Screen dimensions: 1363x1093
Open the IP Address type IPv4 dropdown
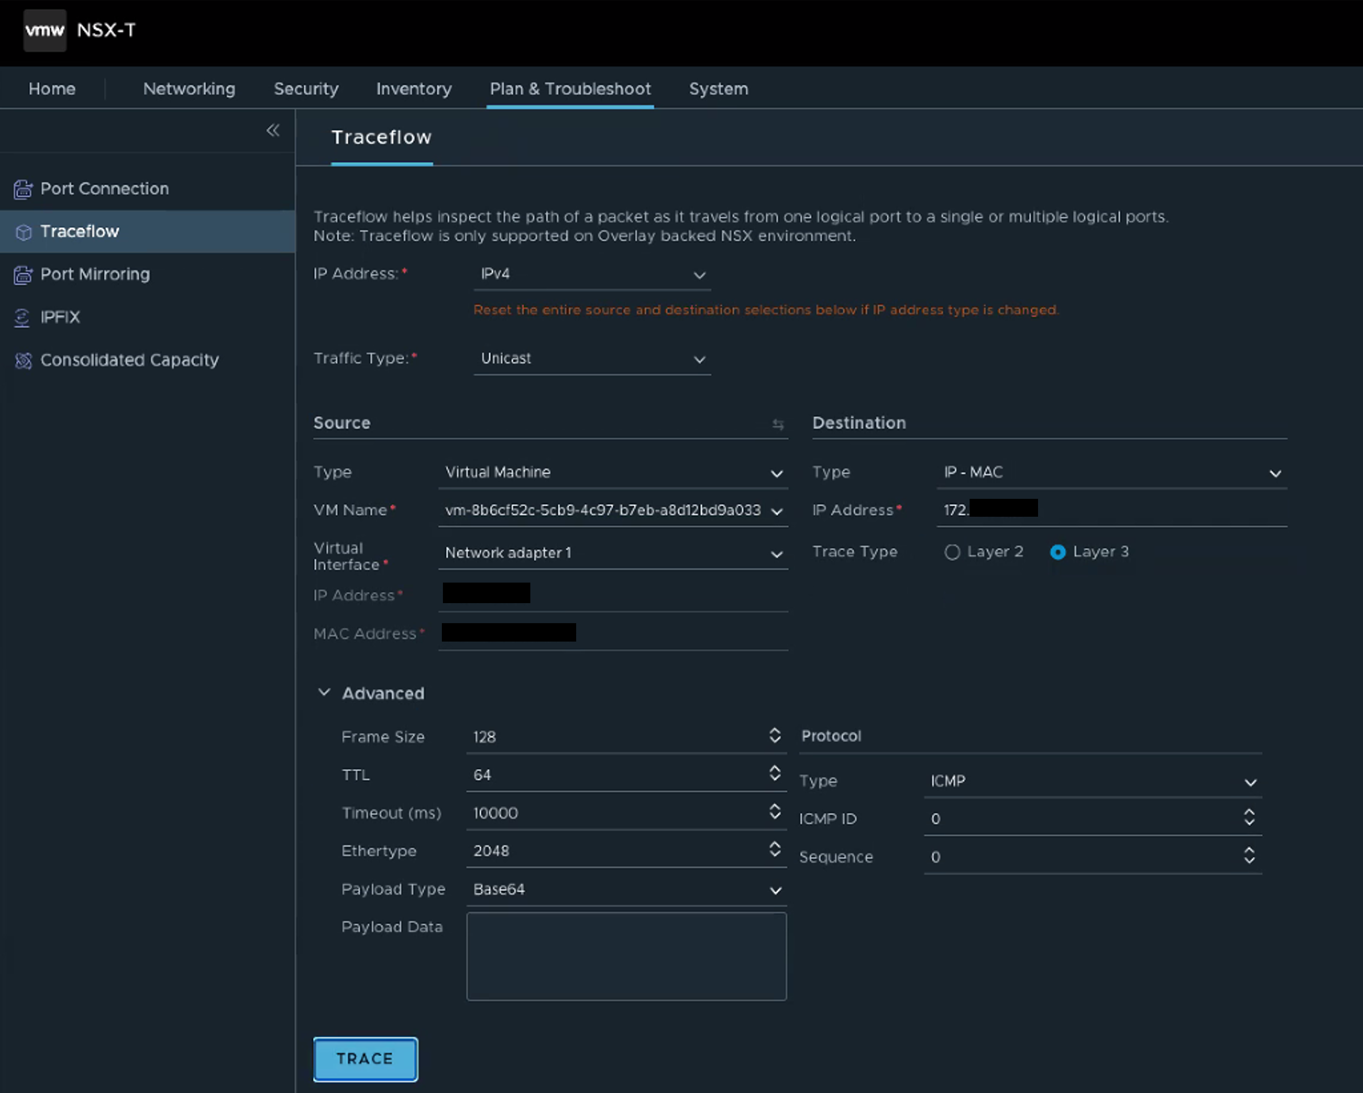592,274
